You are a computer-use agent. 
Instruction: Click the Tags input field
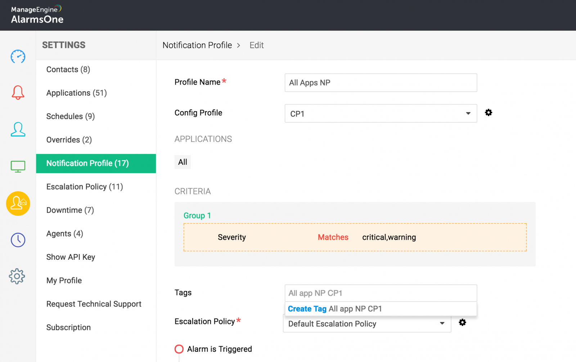[x=381, y=293]
